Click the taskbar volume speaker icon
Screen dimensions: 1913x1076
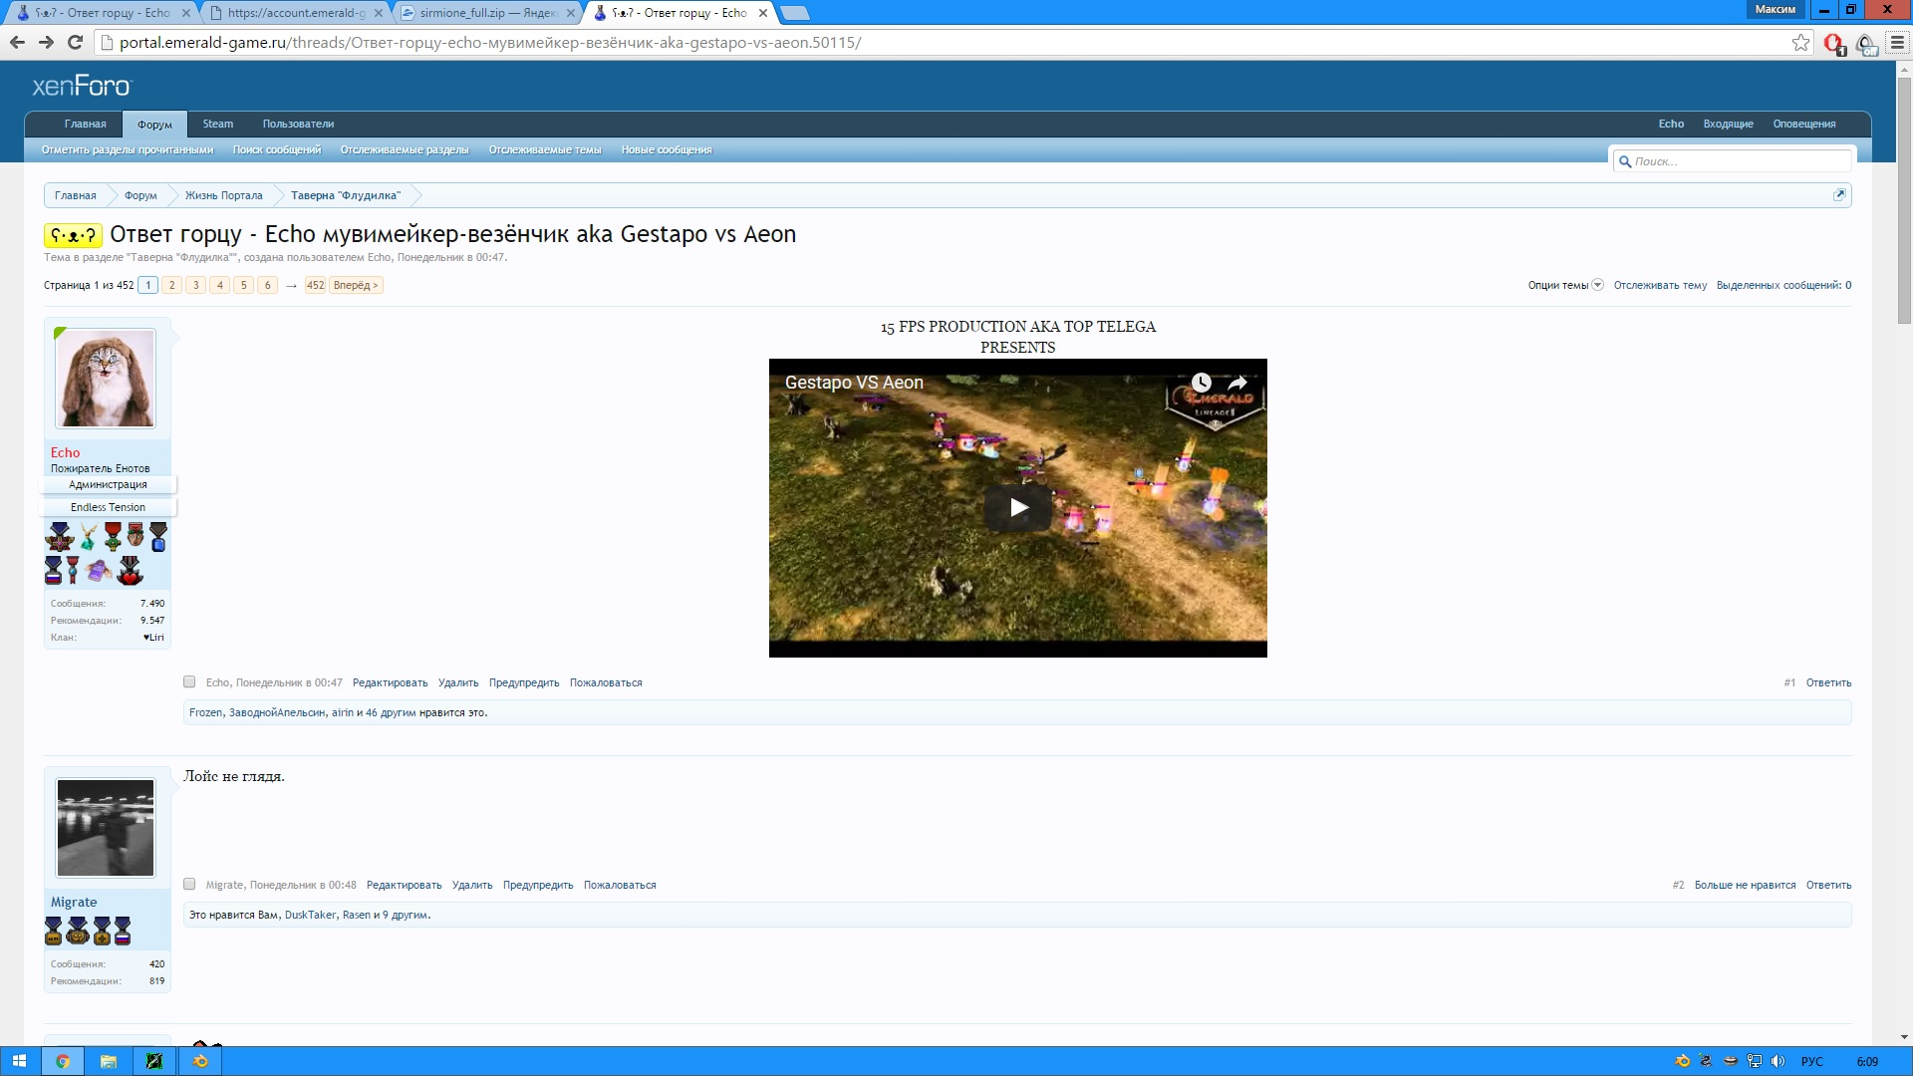(1778, 1061)
